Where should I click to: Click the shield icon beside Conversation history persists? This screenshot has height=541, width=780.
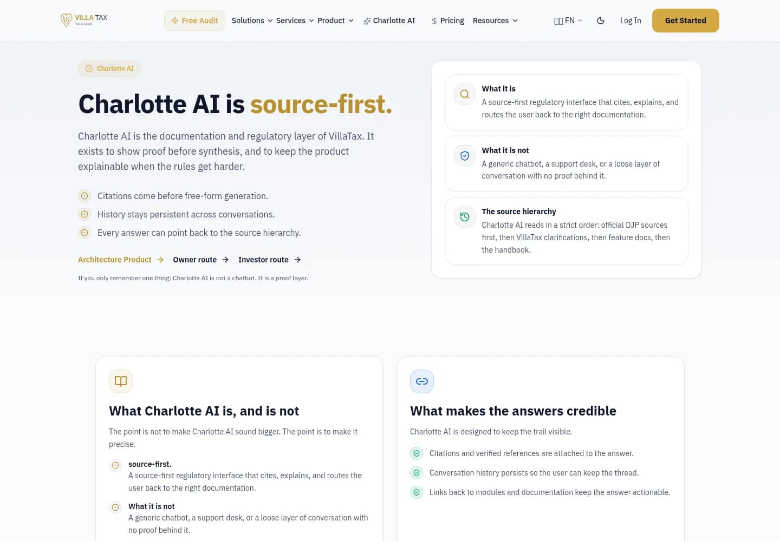point(417,473)
